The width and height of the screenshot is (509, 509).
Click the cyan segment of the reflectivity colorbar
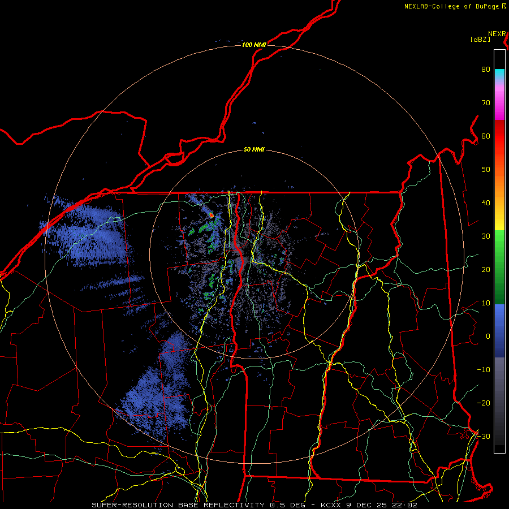tap(499, 75)
